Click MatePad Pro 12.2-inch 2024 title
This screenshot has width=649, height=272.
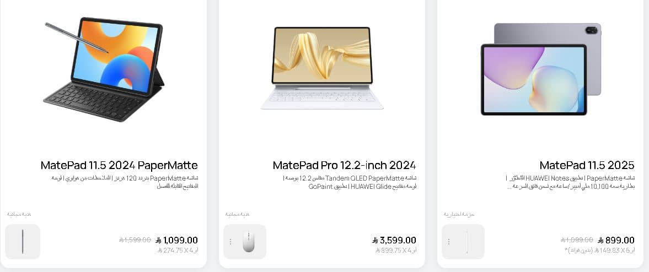click(345, 165)
